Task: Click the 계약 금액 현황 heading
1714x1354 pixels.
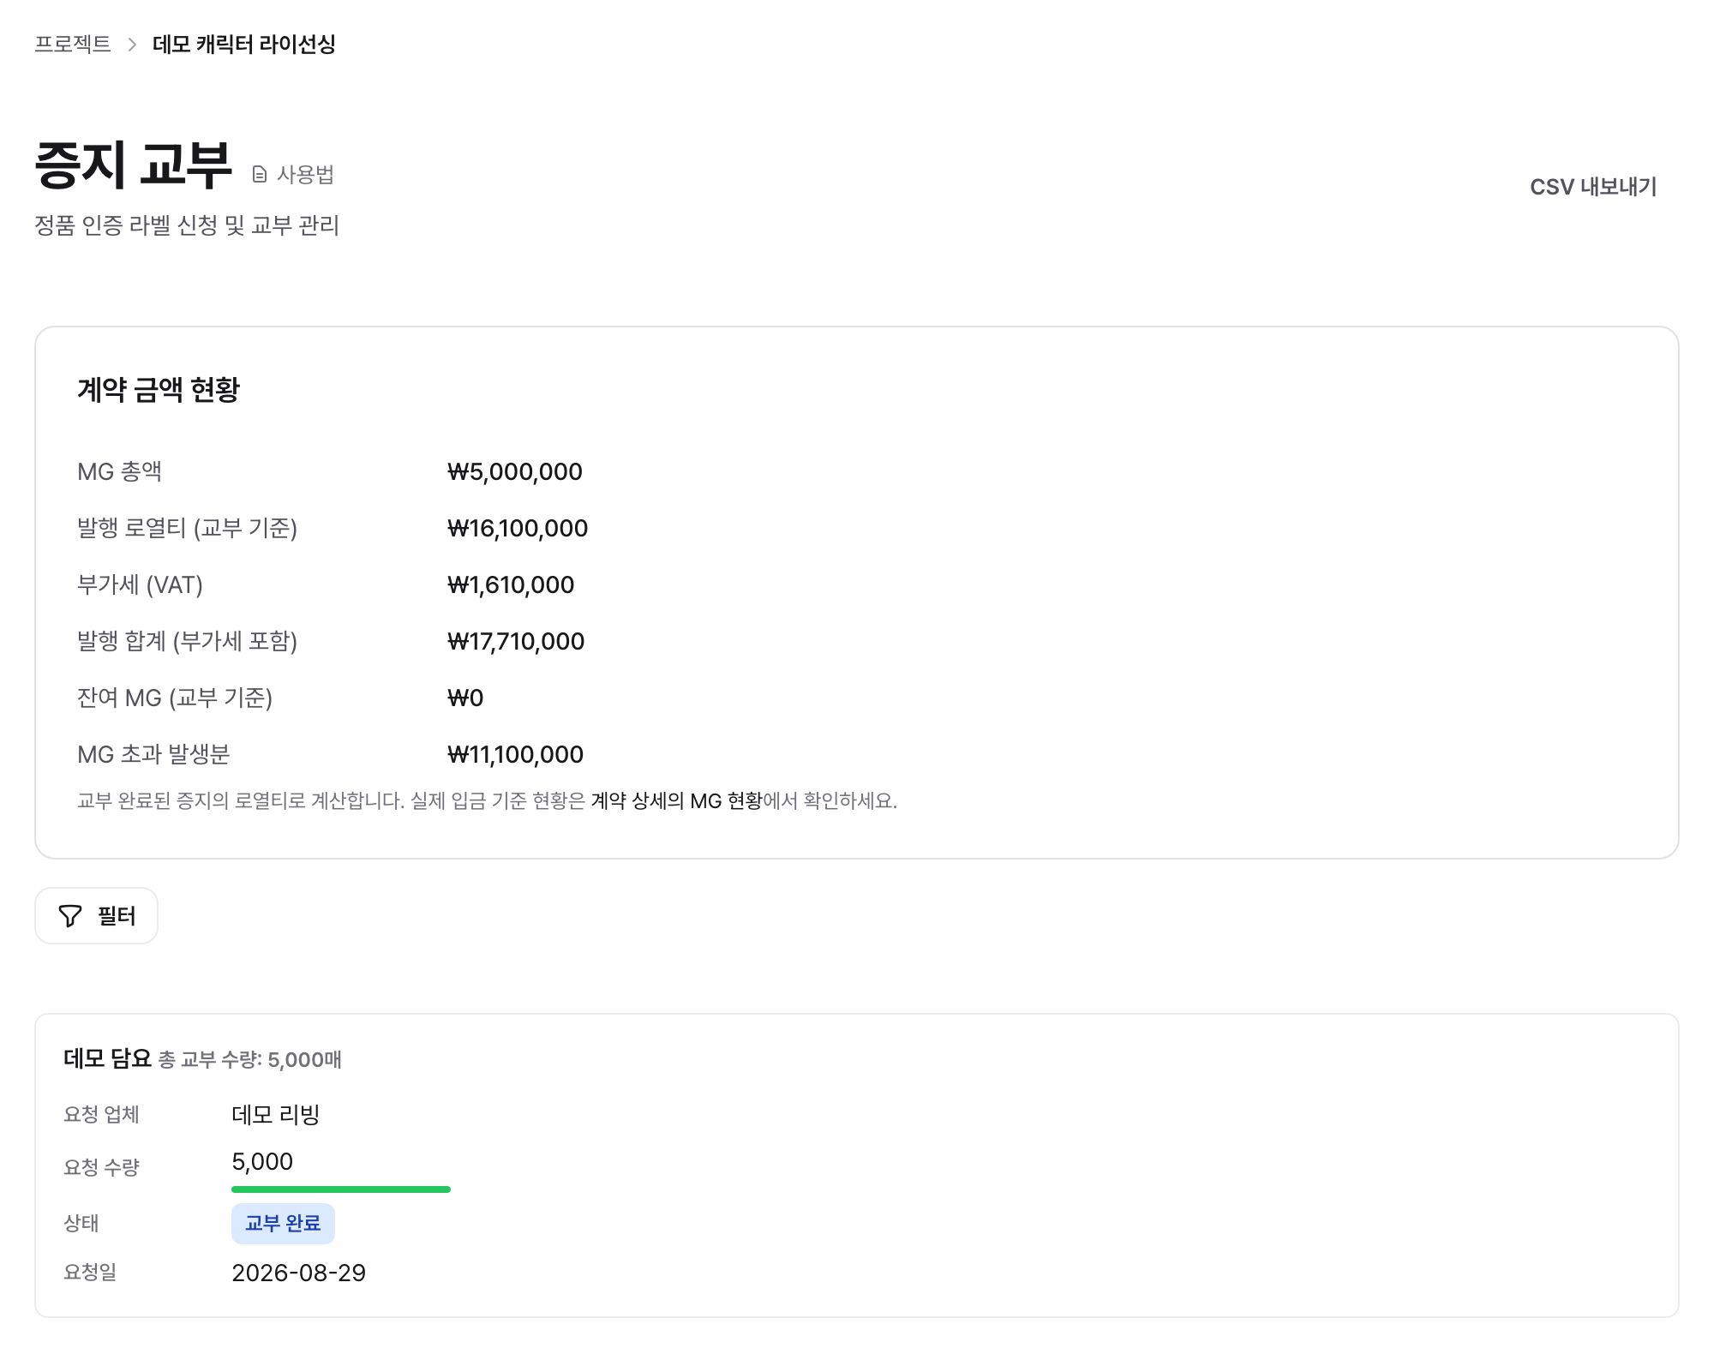Action: (159, 389)
